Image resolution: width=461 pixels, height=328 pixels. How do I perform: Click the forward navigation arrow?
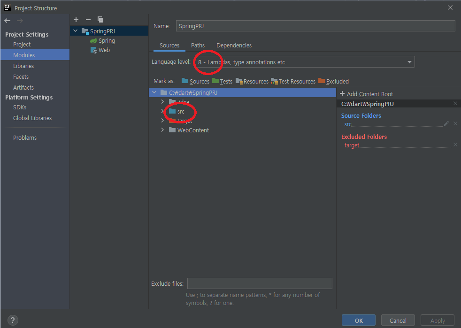click(x=20, y=21)
